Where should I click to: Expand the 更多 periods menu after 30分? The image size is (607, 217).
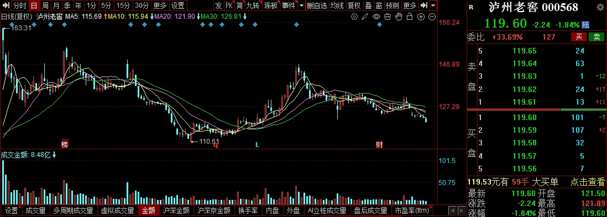(x=160, y=6)
